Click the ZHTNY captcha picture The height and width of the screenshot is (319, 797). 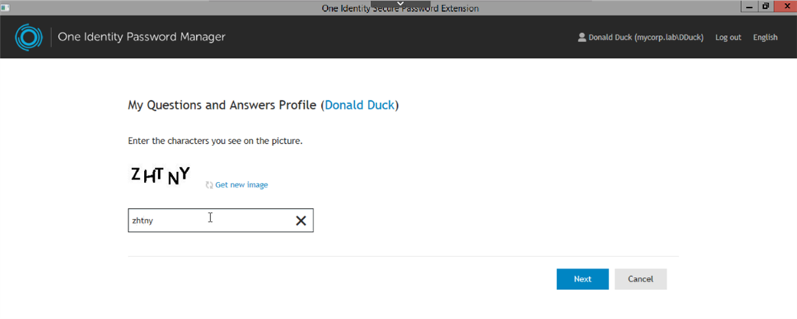tap(160, 175)
